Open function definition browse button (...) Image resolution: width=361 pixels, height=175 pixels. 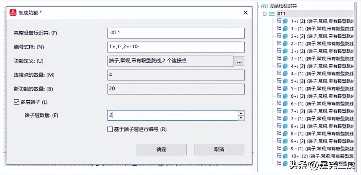(239, 61)
